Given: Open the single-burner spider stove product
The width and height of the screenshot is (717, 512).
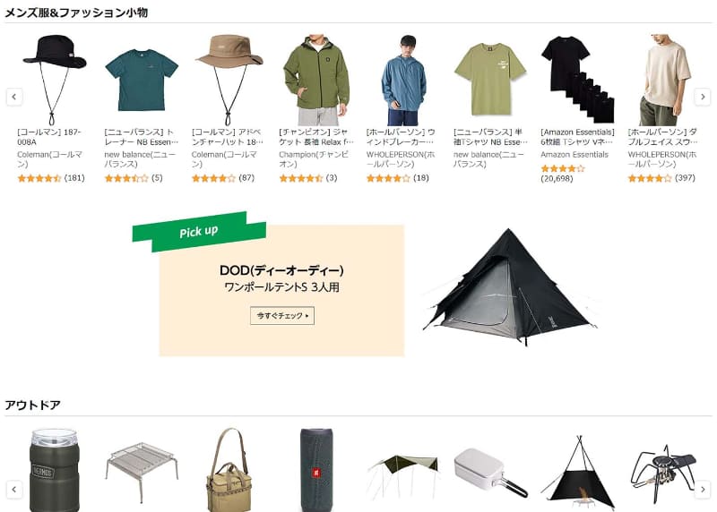Looking at the screenshot, I should [x=664, y=473].
